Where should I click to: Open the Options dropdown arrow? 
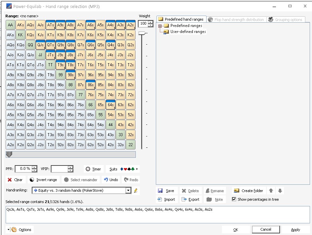(8, 230)
